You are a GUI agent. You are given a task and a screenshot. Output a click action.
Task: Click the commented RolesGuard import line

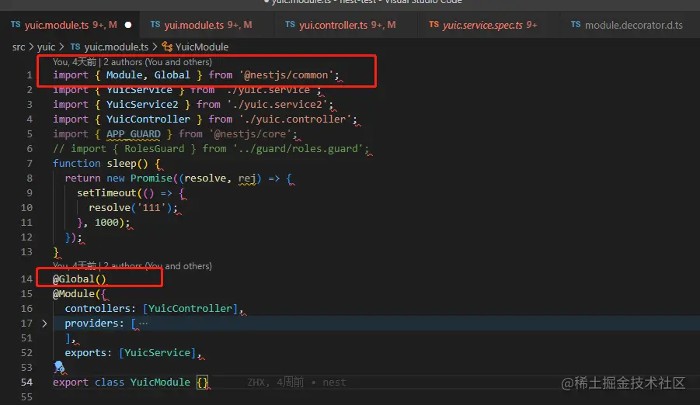(x=211, y=148)
